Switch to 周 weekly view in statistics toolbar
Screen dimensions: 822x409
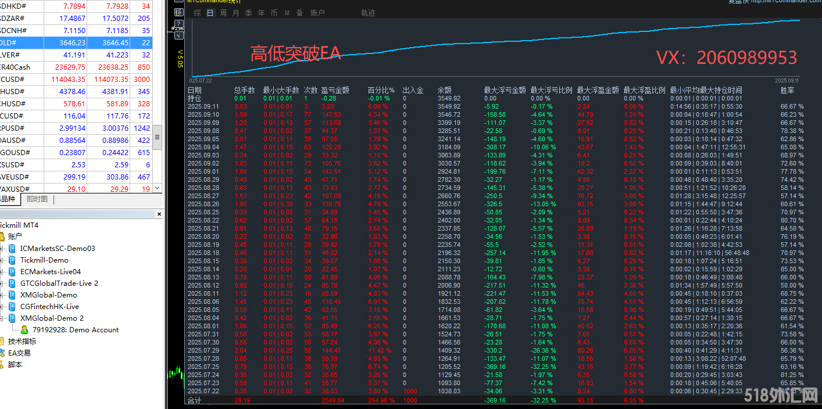pyautogui.click(x=223, y=12)
